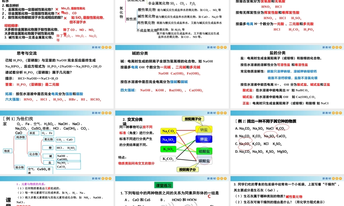Select the 碳酸盐 category box
Screen dimensions: 344x206
pos(204,161)
